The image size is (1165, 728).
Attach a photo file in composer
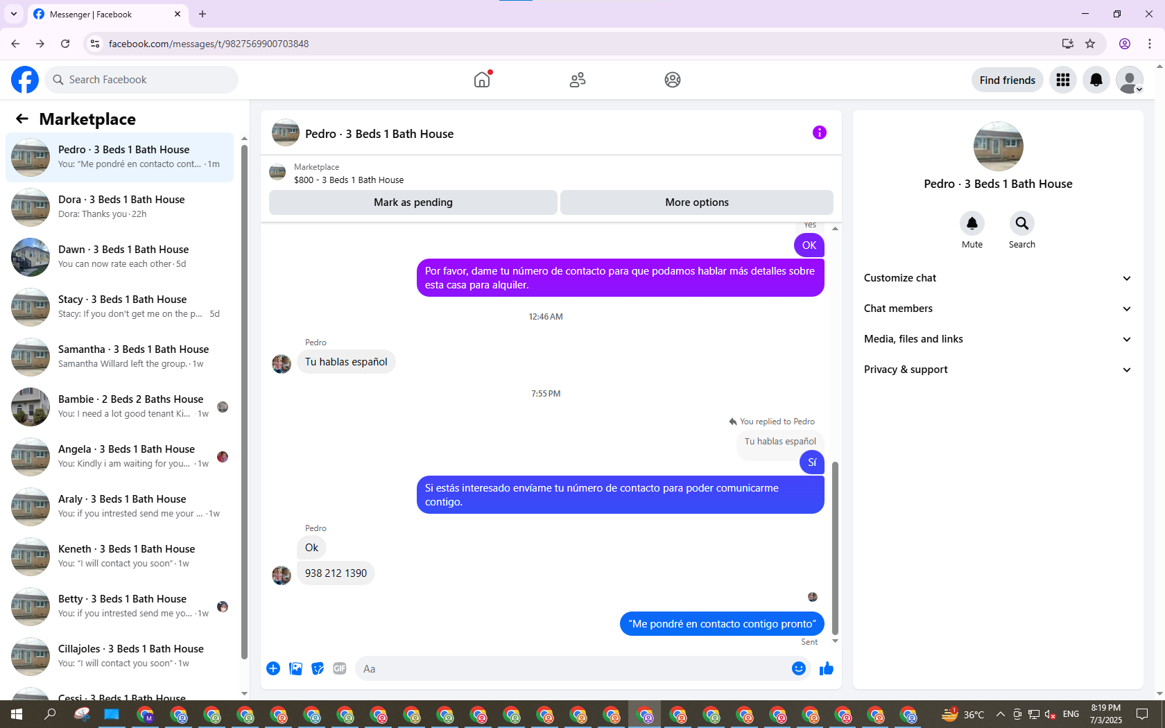tap(295, 668)
